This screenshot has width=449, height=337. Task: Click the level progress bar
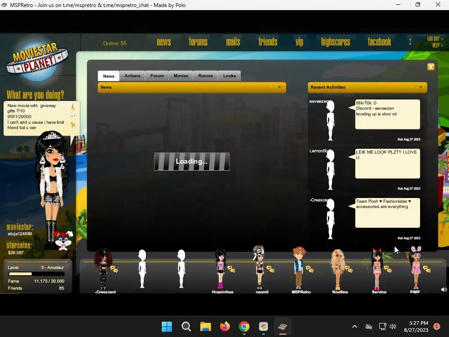coord(36,274)
